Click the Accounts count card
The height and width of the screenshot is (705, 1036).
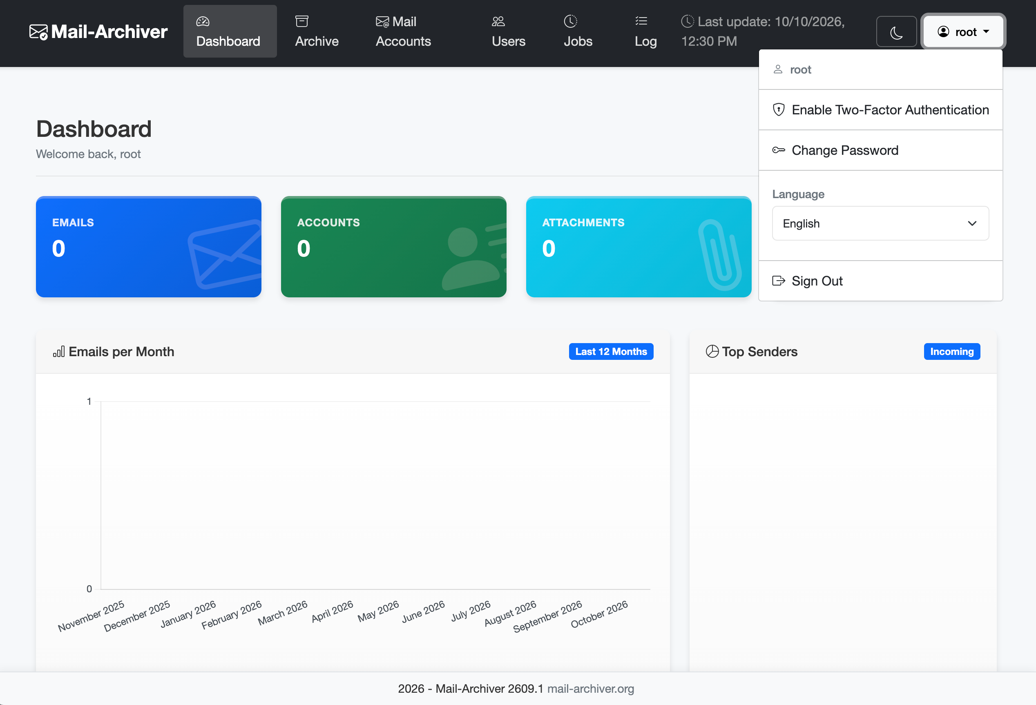pos(394,246)
